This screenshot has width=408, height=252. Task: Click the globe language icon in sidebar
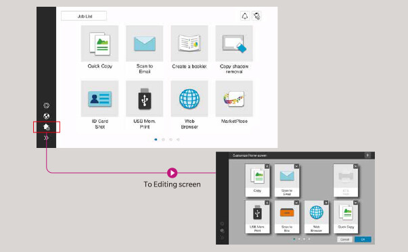tap(46, 116)
